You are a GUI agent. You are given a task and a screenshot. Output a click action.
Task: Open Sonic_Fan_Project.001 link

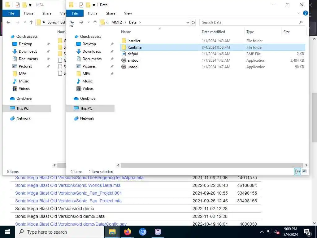point(68,193)
